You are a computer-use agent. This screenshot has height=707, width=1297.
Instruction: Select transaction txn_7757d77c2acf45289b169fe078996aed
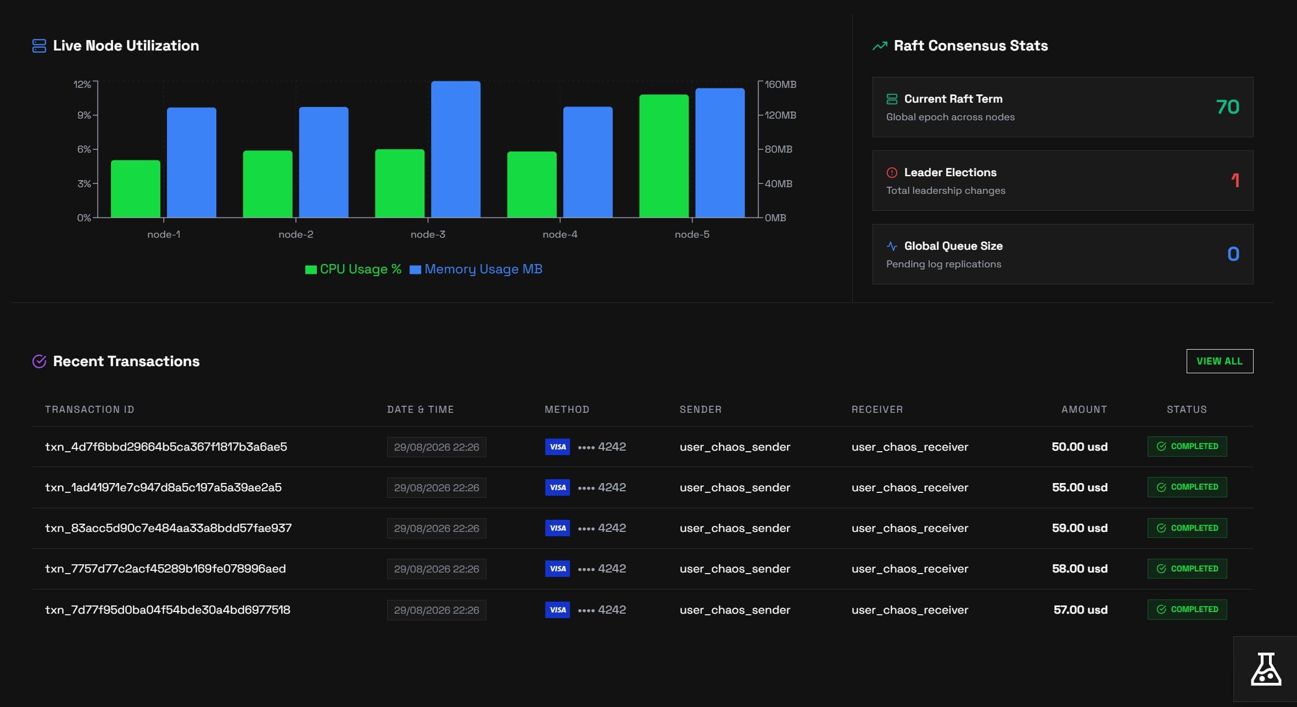click(x=165, y=569)
